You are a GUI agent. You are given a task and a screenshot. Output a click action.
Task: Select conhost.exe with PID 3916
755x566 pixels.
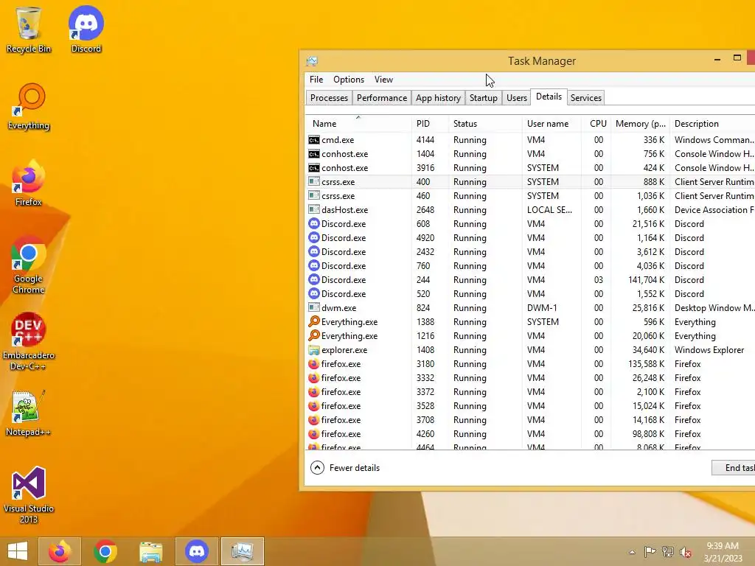[x=530, y=168]
